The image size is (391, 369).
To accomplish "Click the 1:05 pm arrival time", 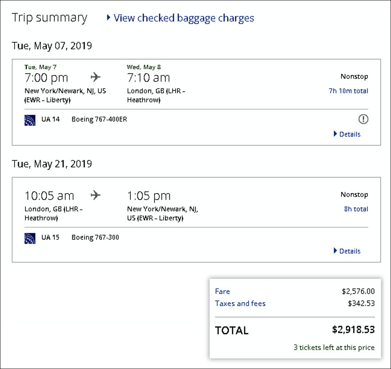I will point(149,195).
